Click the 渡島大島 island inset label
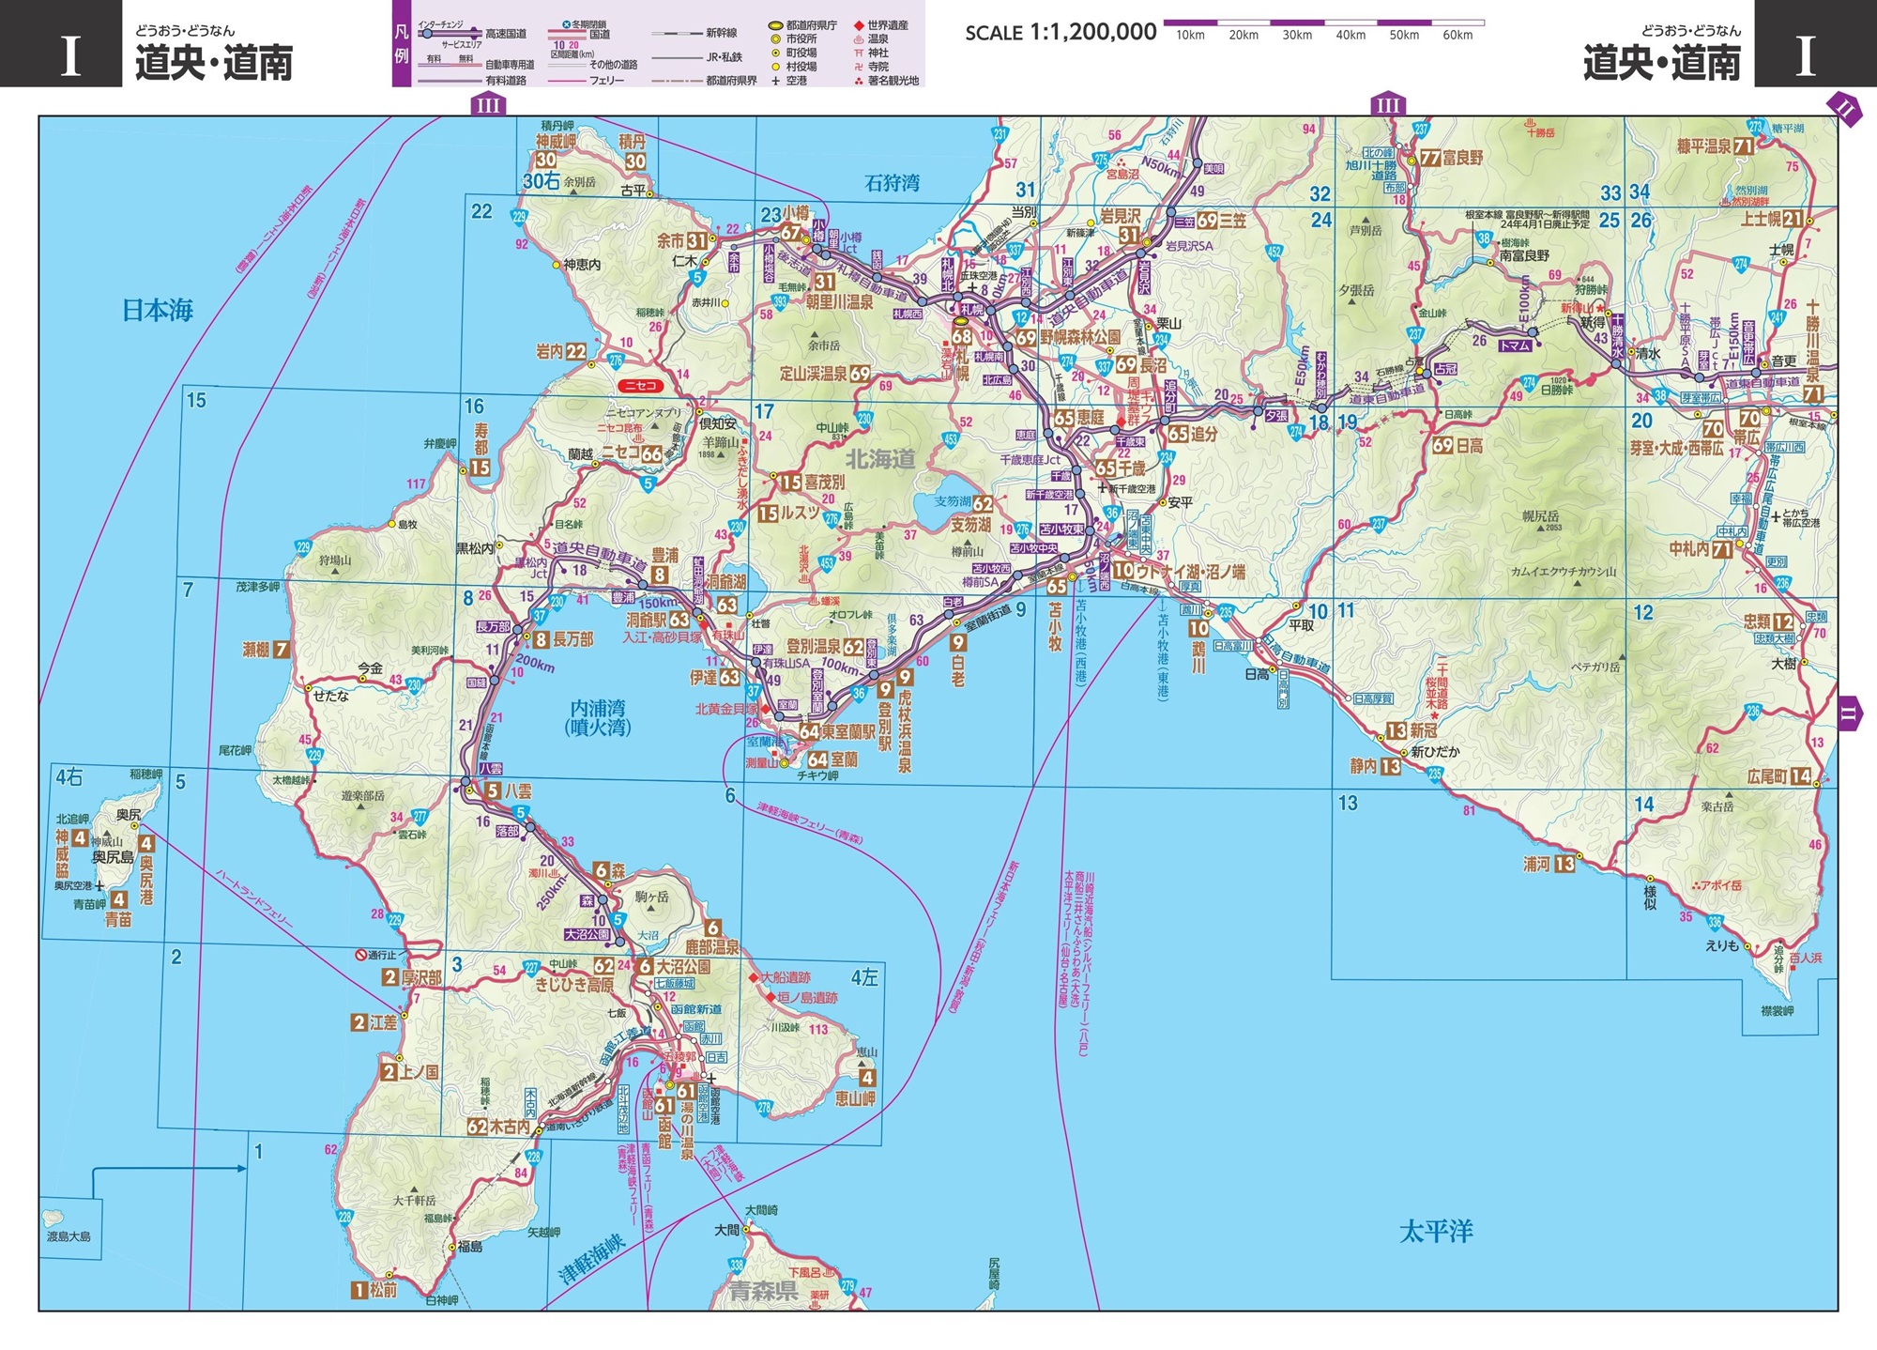Screen dimensions: 1877x1350 pyautogui.click(x=69, y=1236)
